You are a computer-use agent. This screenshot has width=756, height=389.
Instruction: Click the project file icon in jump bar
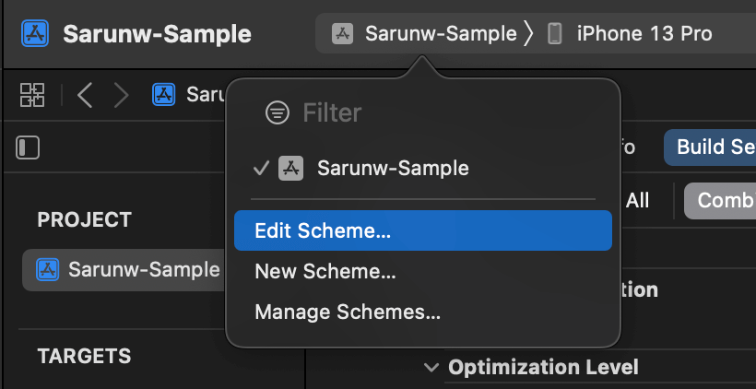164,94
